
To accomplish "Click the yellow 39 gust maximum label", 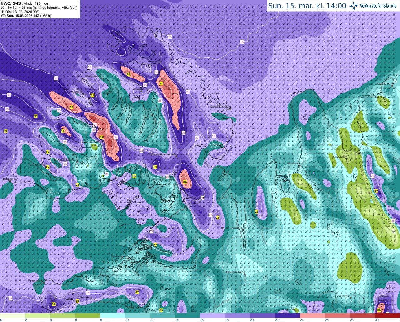I will [102, 137].
